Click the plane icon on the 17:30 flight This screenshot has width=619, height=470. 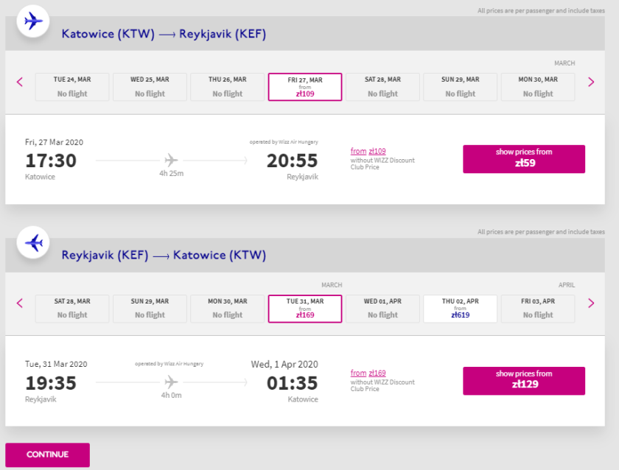click(x=172, y=160)
